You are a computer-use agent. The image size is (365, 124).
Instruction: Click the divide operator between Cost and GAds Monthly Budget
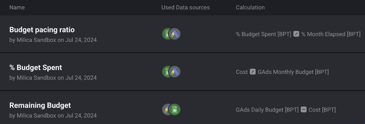(253, 72)
